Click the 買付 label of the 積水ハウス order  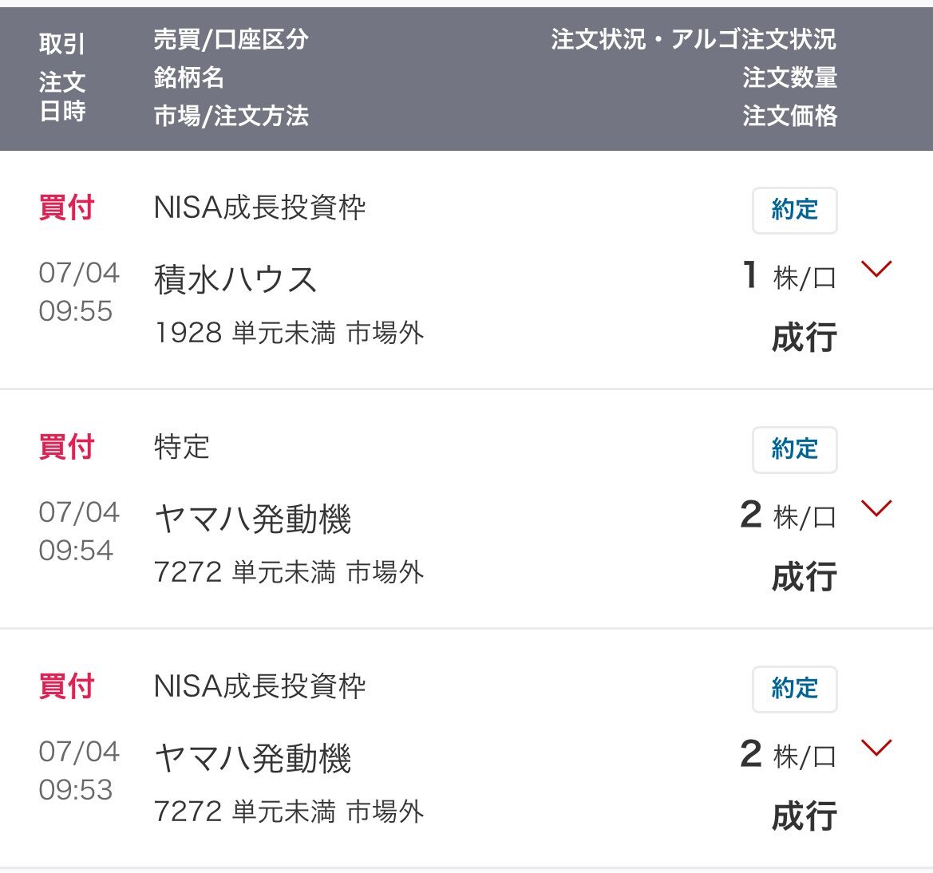click(x=66, y=207)
